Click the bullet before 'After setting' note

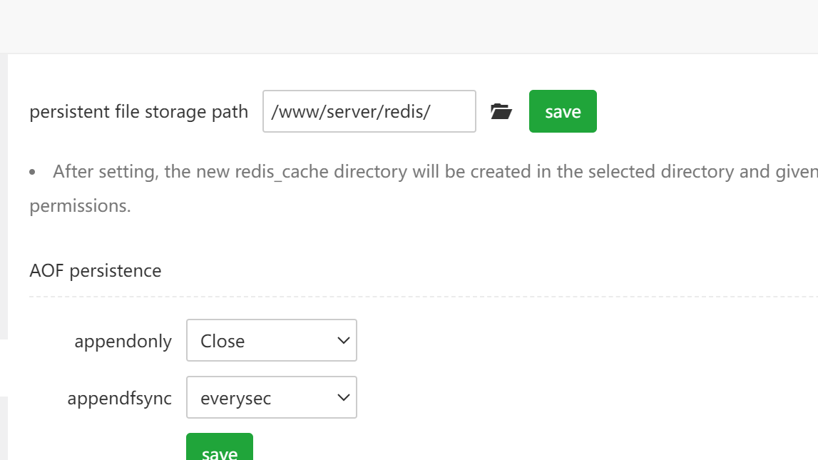[33, 173]
